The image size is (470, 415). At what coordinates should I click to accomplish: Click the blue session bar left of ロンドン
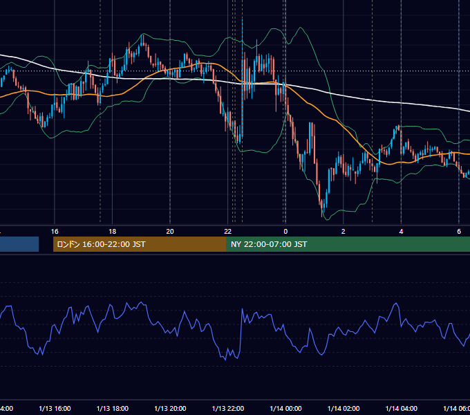19,244
